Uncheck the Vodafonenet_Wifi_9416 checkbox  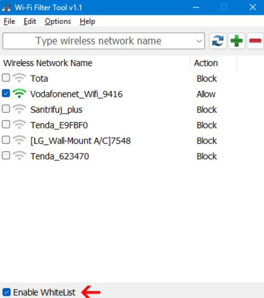click(x=6, y=93)
